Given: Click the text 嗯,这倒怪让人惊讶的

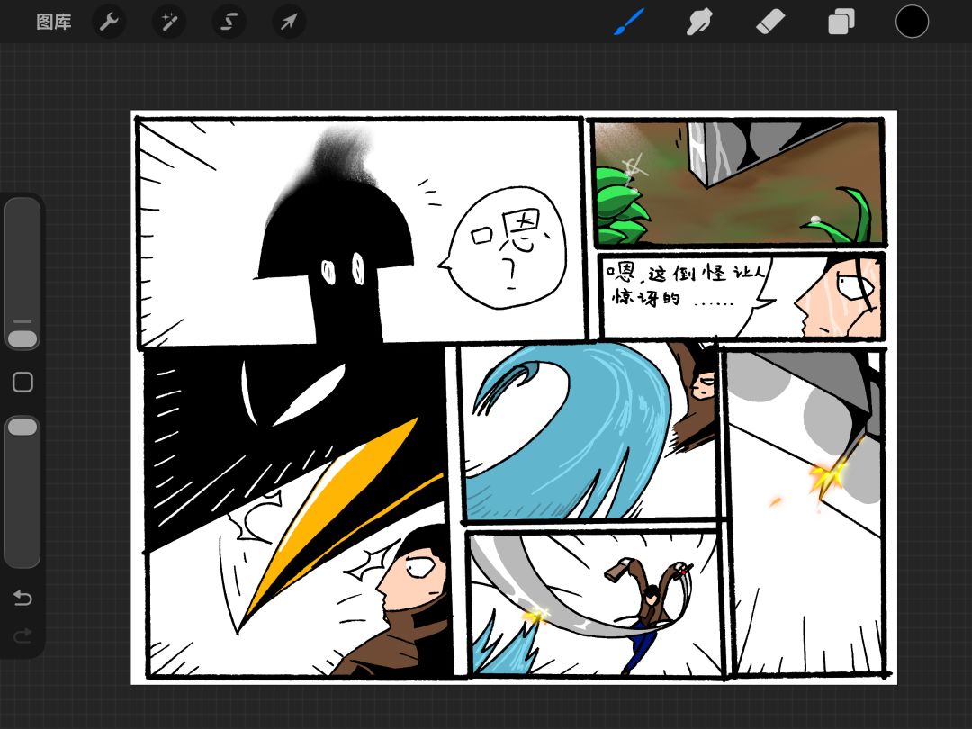Looking at the screenshot, I should [x=685, y=285].
